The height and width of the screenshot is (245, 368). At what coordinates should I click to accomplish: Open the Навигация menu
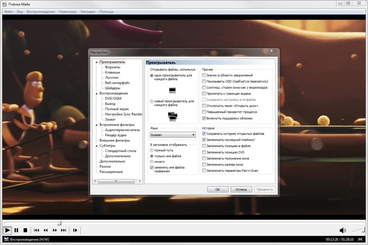(68, 11)
